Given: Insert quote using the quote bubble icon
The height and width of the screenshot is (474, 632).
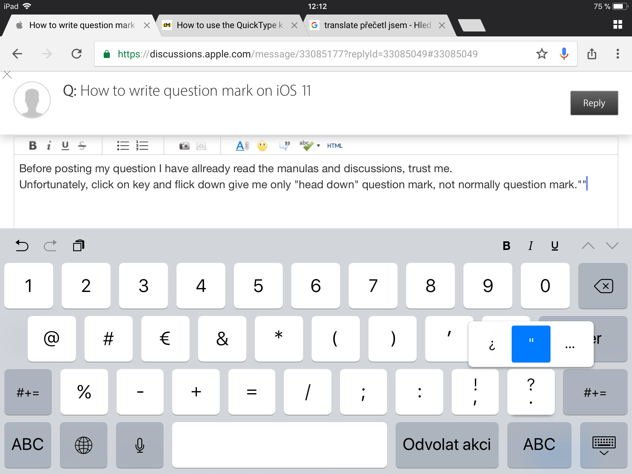Looking at the screenshot, I should [285, 146].
